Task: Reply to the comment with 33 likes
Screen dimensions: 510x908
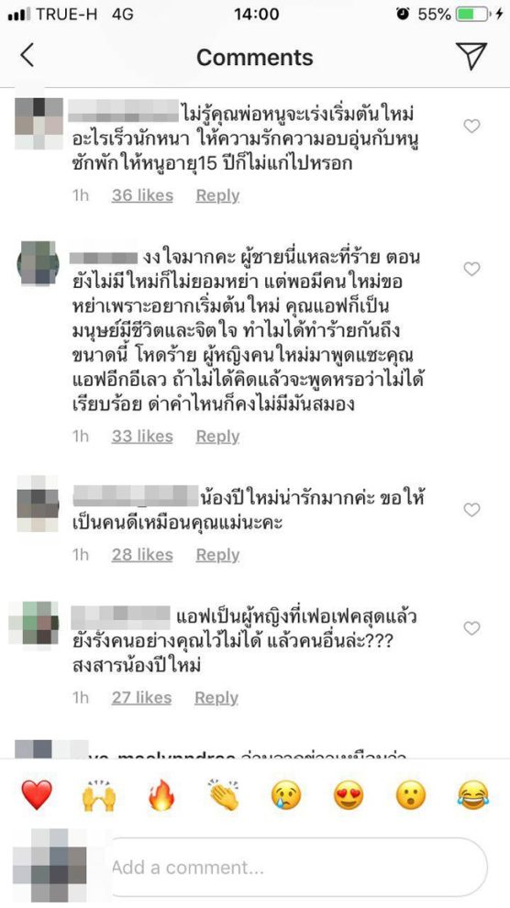Action: pos(217,436)
